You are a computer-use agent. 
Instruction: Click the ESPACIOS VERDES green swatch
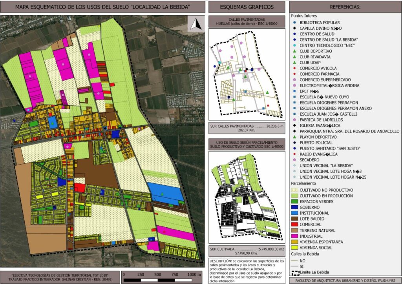point(294,202)
